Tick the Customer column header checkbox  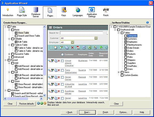pos(62,54)
